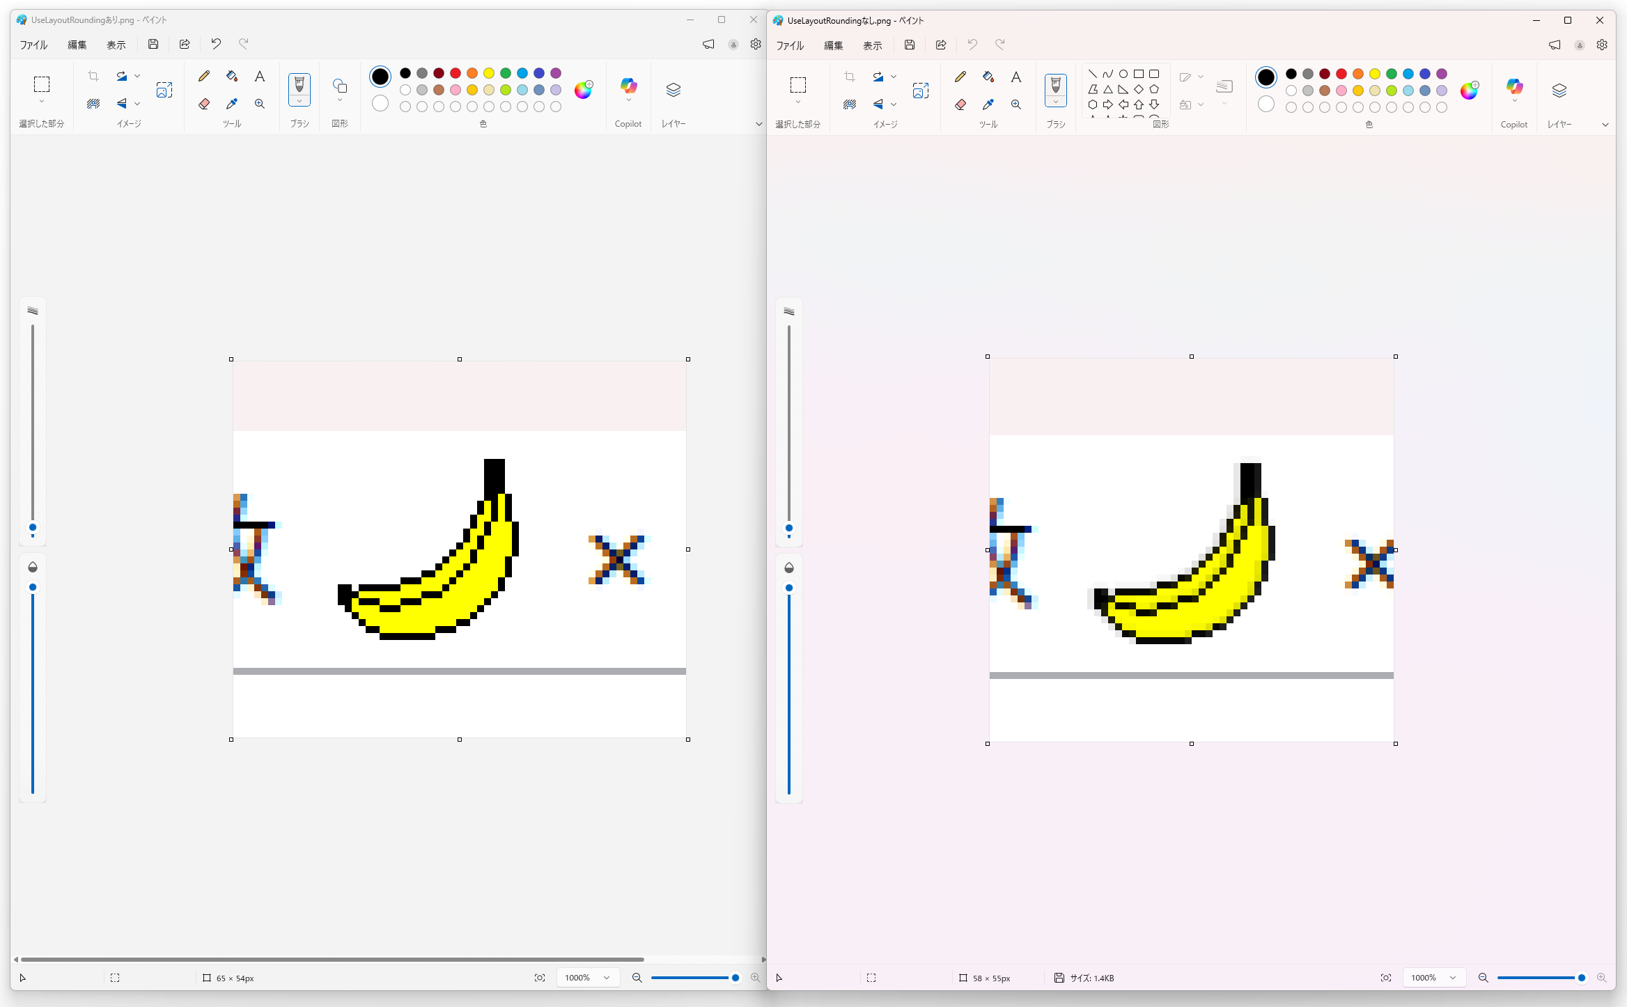Choose the rectangular selection tool in left window

tap(42, 84)
